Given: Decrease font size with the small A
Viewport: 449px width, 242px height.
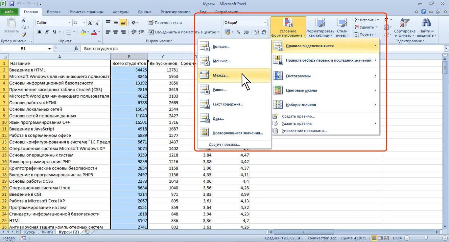Looking at the screenshot, I should (98, 23).
